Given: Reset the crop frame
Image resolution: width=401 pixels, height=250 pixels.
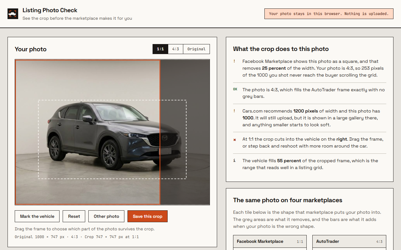Looking at the screenshot, I should [74, 216].
